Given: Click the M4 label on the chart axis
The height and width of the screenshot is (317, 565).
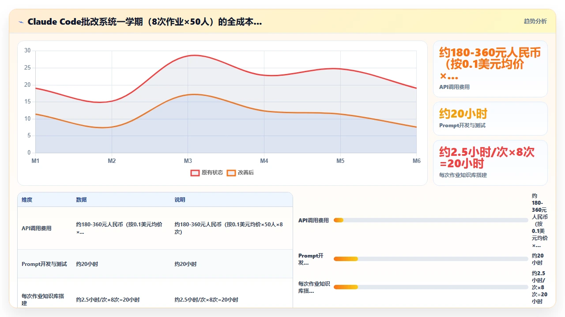Looking at the screenshot, I should coord(264,161).
